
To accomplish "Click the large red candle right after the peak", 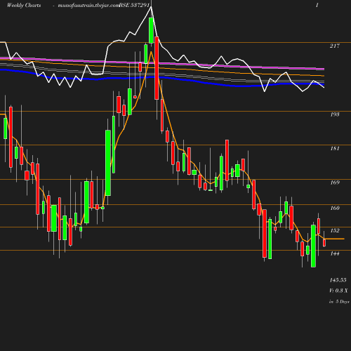I will 157,68.
